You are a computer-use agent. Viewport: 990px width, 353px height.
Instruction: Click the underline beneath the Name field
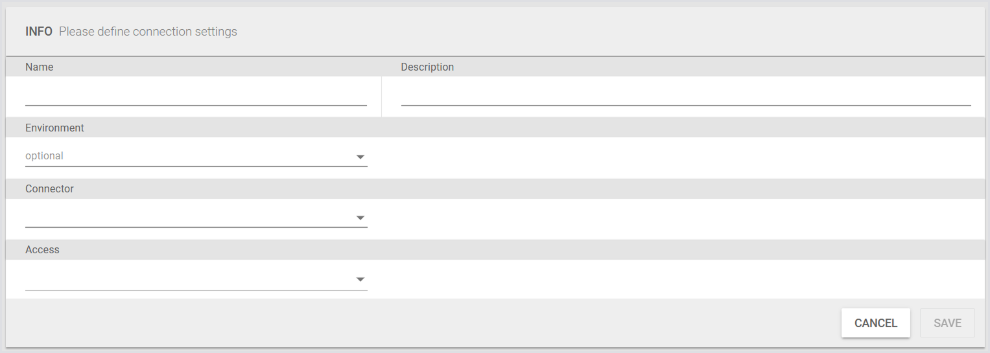click(196, 105)
